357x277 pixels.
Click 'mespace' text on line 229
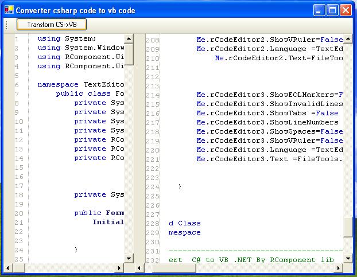click(185, 232)
